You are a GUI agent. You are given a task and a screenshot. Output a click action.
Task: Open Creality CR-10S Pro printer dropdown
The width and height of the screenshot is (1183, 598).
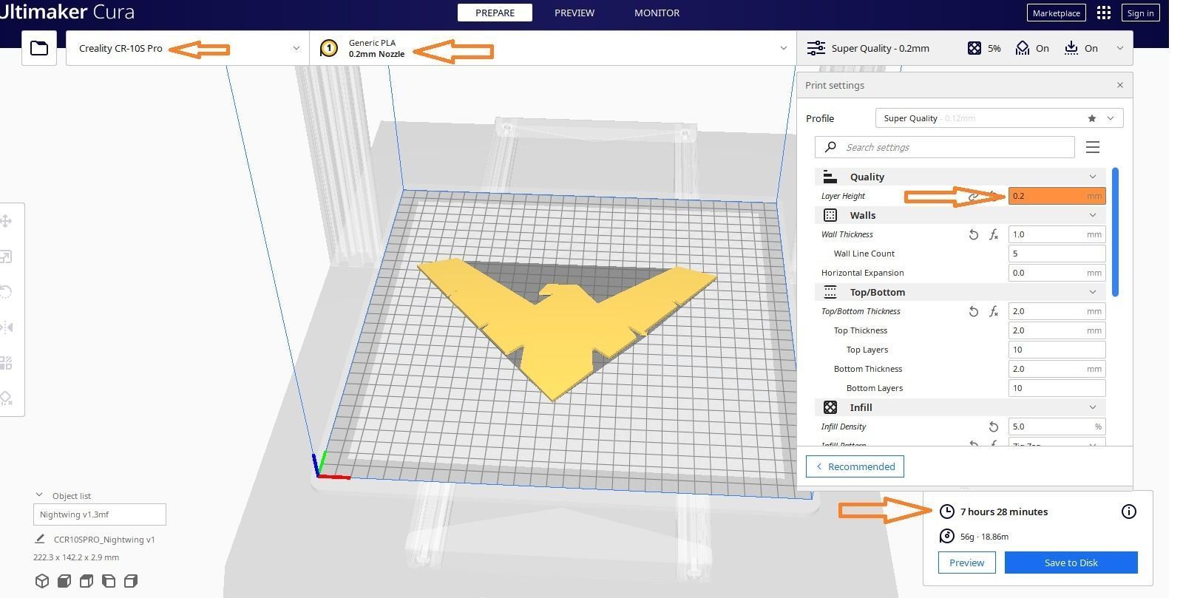point(188,48)
